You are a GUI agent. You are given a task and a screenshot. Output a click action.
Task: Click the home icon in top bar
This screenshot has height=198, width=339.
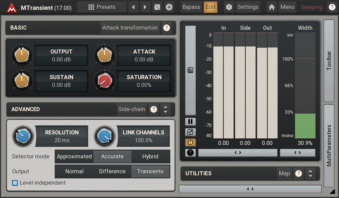[272, 7]
